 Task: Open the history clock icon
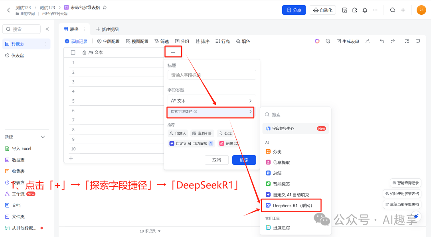[x=328, y=41]
